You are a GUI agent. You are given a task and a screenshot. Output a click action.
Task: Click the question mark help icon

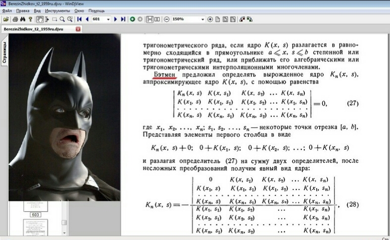[30, 19]
